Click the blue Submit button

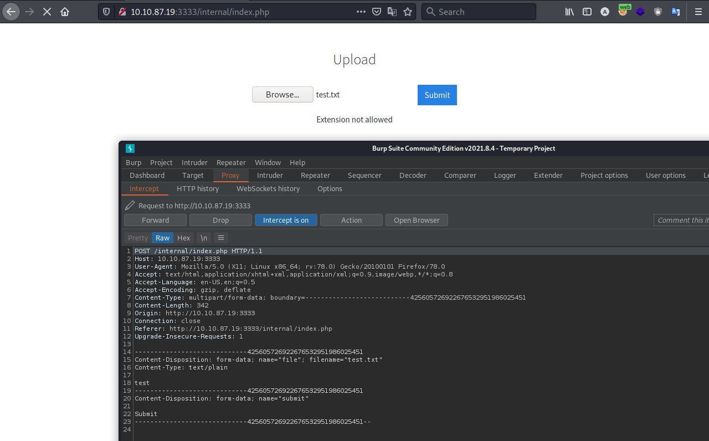click(x=437, y=95)
